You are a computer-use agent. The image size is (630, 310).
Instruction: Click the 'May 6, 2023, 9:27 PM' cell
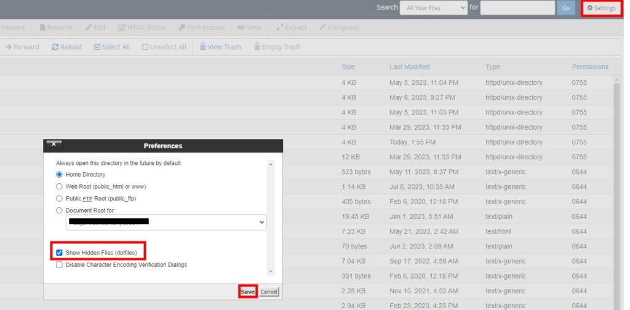point(422,98)
